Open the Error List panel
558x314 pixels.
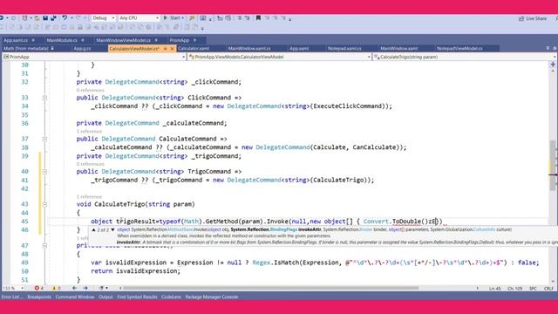(x=11, y=297)
